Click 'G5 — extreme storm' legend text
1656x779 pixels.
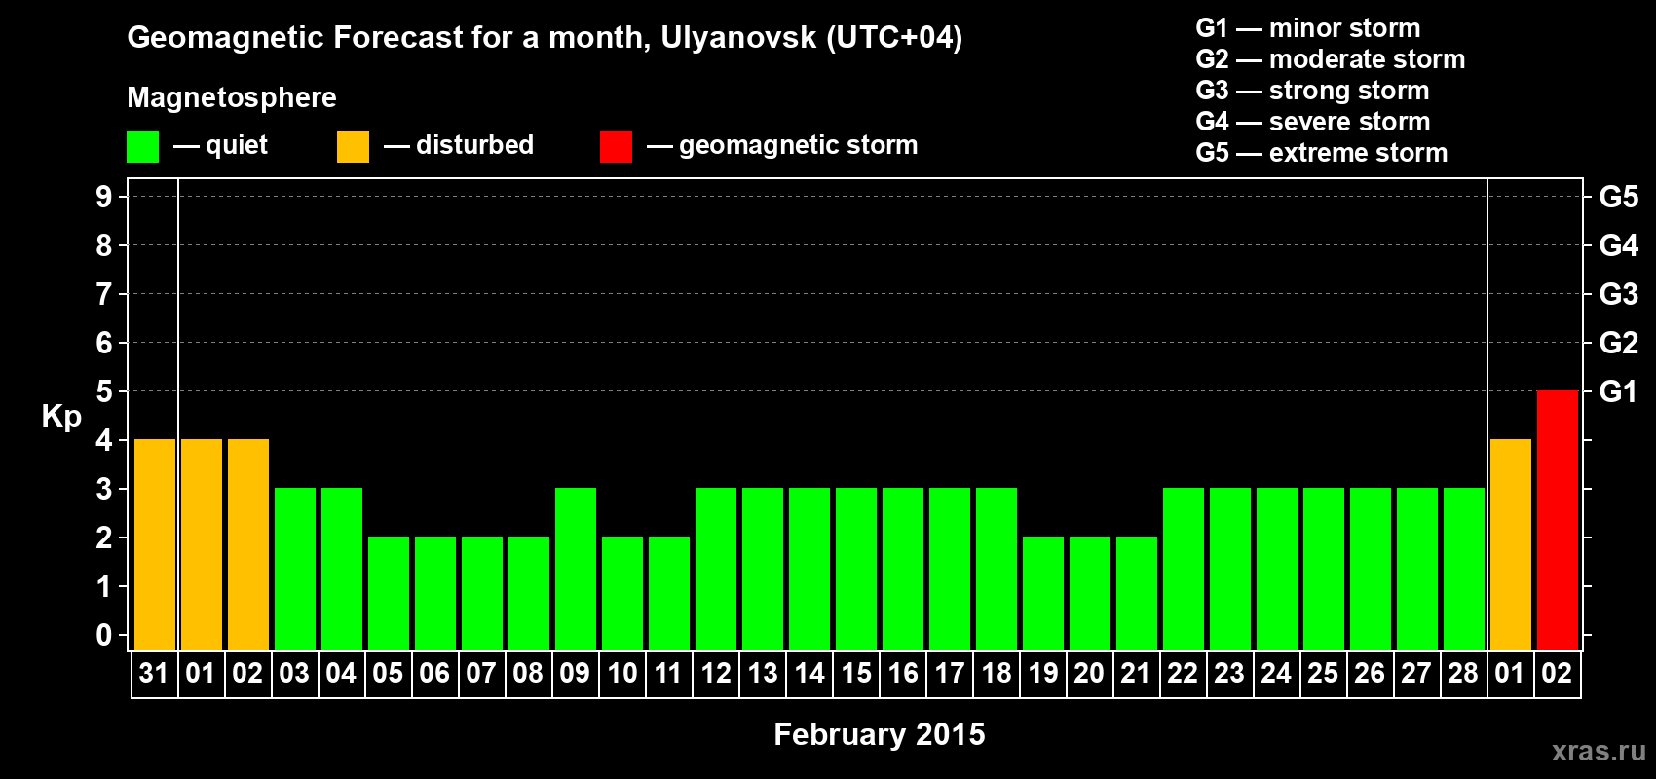point(1322,153)
